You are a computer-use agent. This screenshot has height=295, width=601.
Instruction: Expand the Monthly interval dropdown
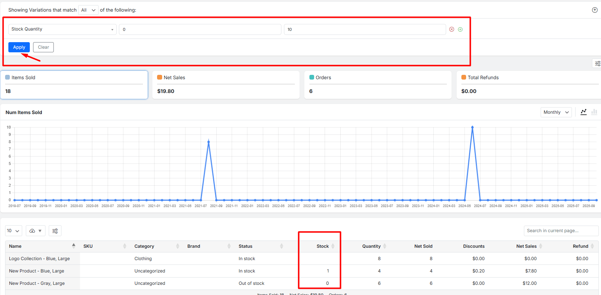point(556,112)
